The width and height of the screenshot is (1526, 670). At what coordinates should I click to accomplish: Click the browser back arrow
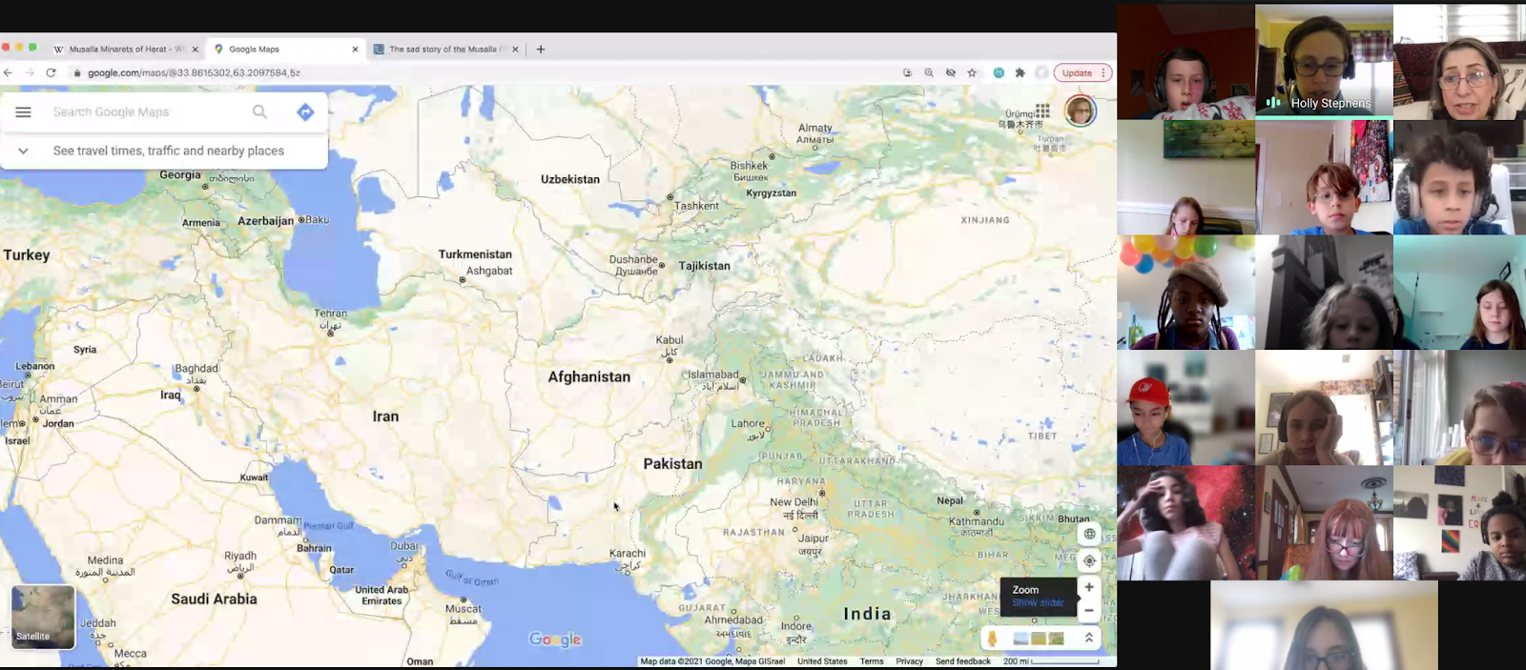point(9,72)
